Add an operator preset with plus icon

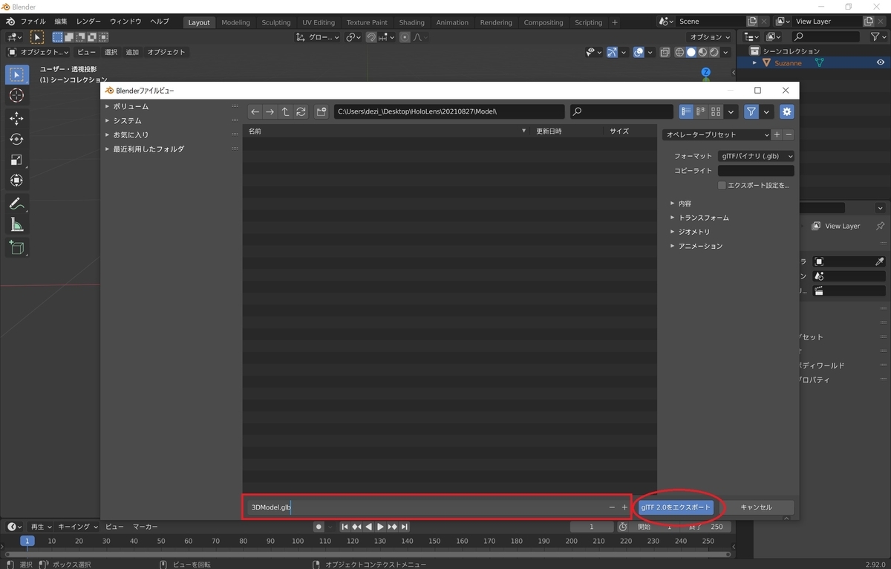(x=777, y=134)
